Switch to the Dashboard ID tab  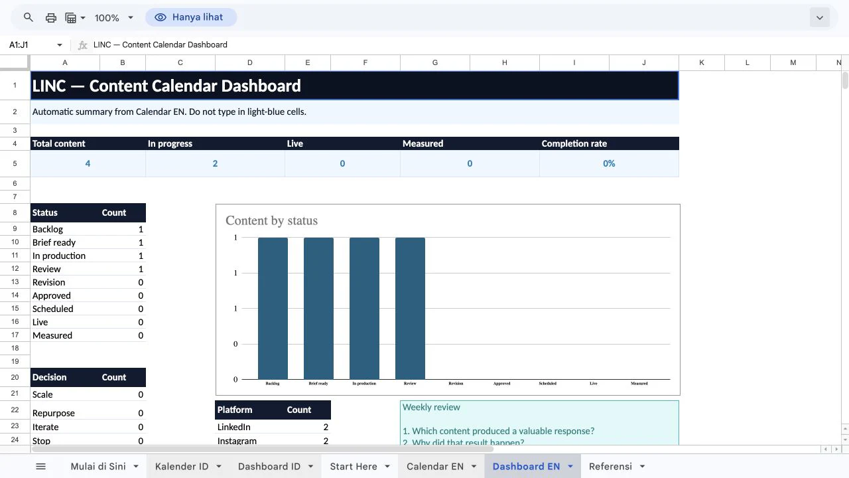[x=269, y=467]
